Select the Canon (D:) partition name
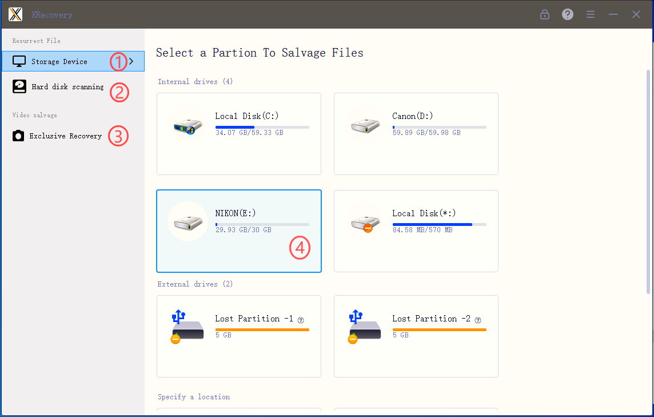 pos(412,116)
